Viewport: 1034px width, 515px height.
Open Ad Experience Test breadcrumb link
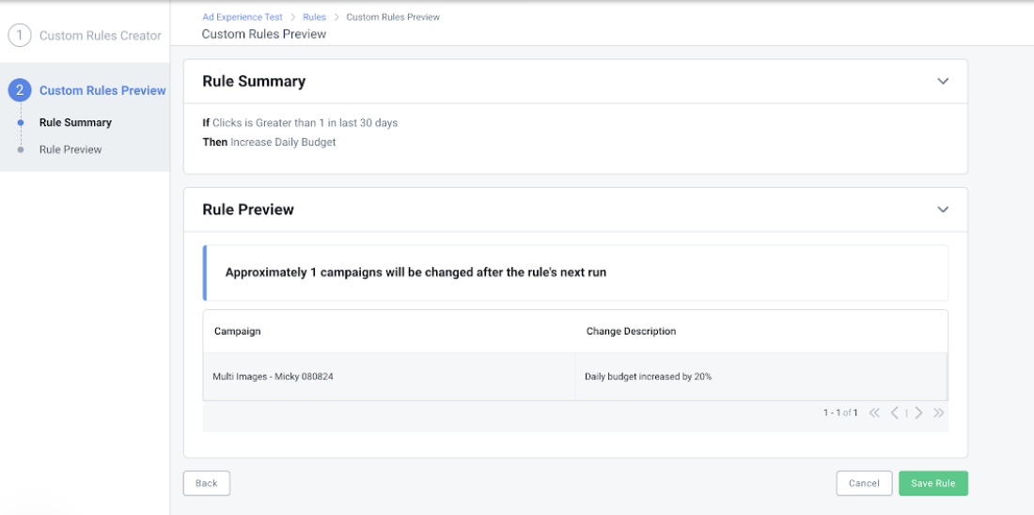242,17
